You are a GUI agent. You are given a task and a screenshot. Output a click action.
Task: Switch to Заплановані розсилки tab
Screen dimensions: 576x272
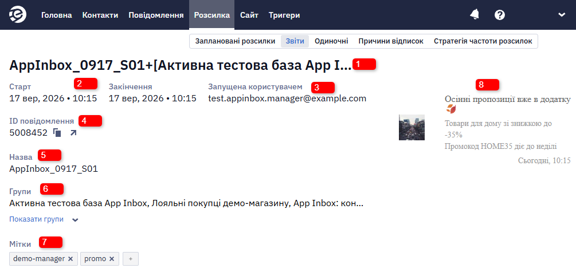point(235,41)
